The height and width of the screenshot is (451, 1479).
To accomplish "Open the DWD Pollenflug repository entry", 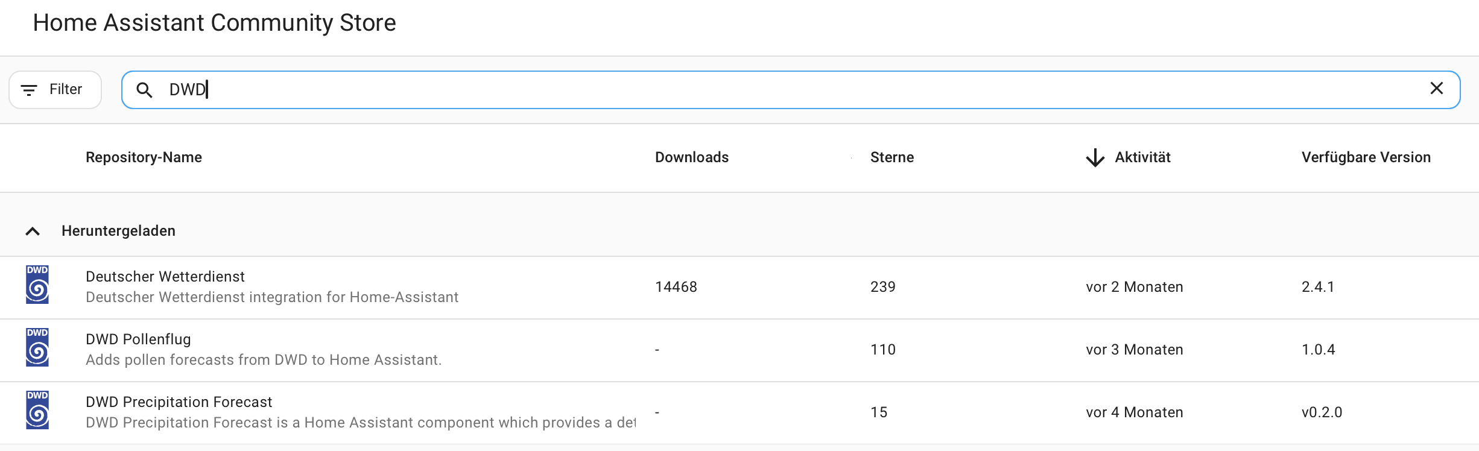I will [138, 339].
